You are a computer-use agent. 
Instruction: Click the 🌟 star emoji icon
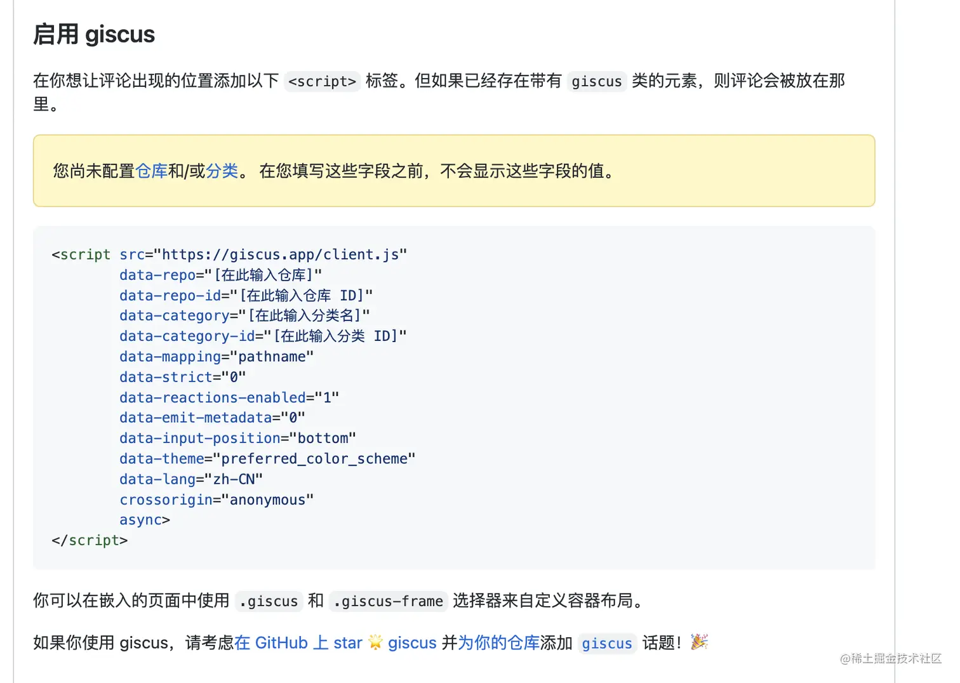click(x=376, y=642)
